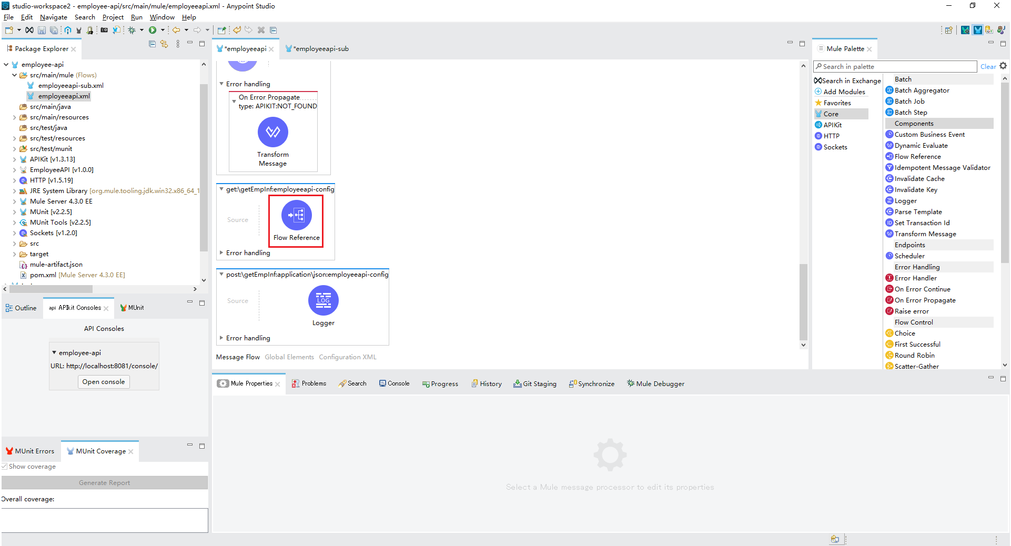Open the Run button dropdown arrow

[x=163, y=30]
